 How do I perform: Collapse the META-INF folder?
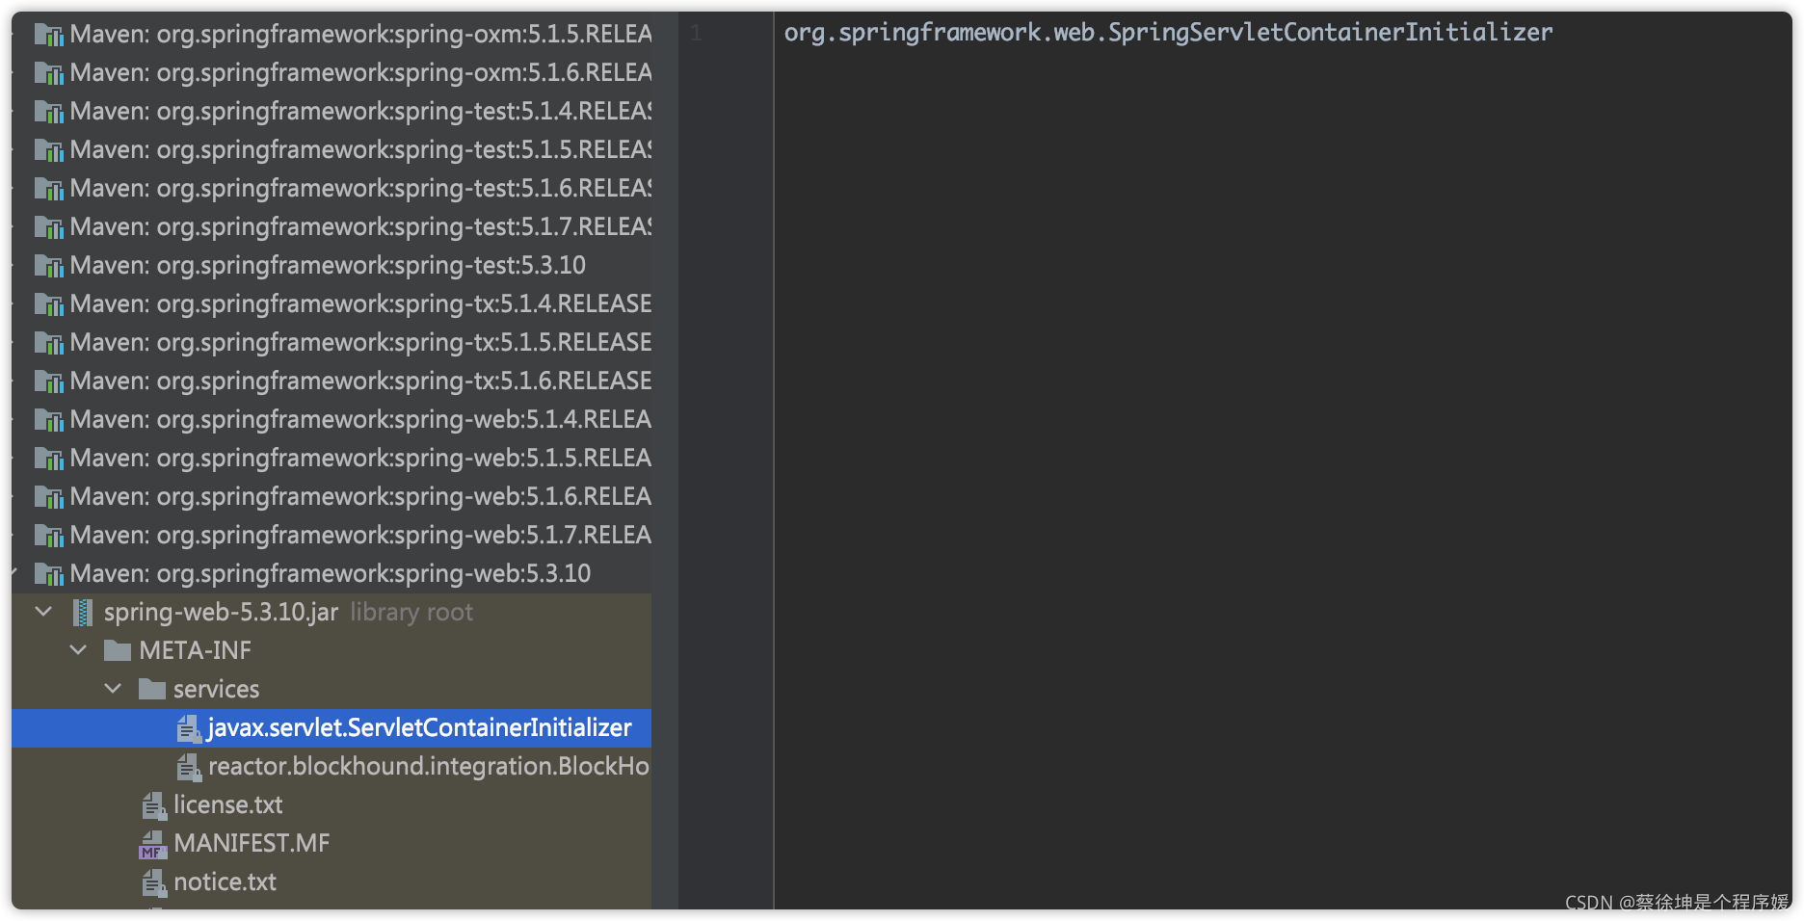78,650
